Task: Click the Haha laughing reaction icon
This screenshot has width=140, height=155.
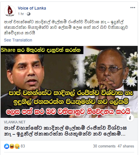Action: (12, 146)
